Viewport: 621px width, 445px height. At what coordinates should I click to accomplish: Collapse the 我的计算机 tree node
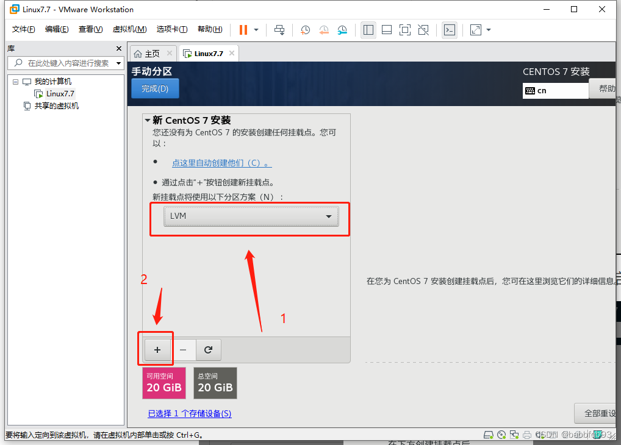coord(15,82)
